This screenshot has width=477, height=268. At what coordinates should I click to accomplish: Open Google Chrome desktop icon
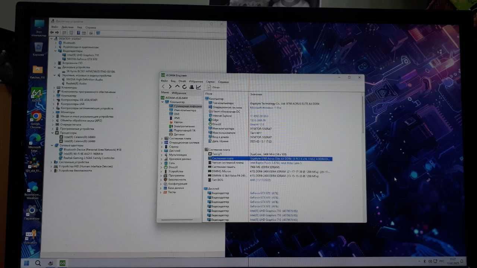[36, 120]
